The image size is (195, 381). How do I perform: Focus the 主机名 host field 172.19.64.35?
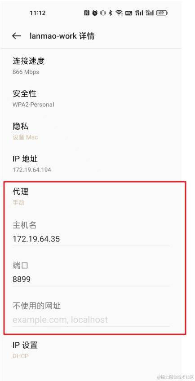pyautogui.click(x=91, y=239)
